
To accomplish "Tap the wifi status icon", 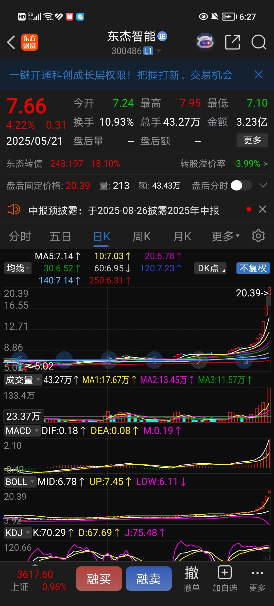I will click(48, 17).
